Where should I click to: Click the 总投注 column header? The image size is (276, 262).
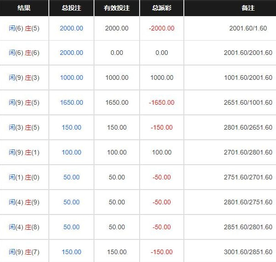[71, 8]
